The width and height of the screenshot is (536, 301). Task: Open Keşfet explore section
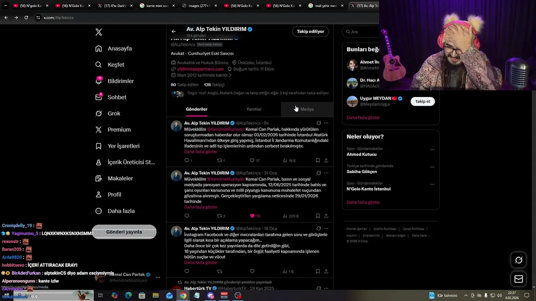[110, 65]
